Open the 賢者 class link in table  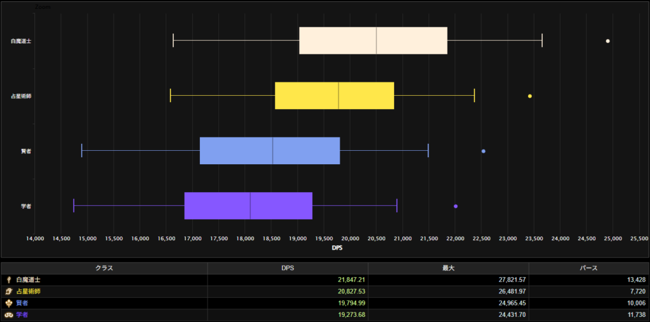click(22, 303)
